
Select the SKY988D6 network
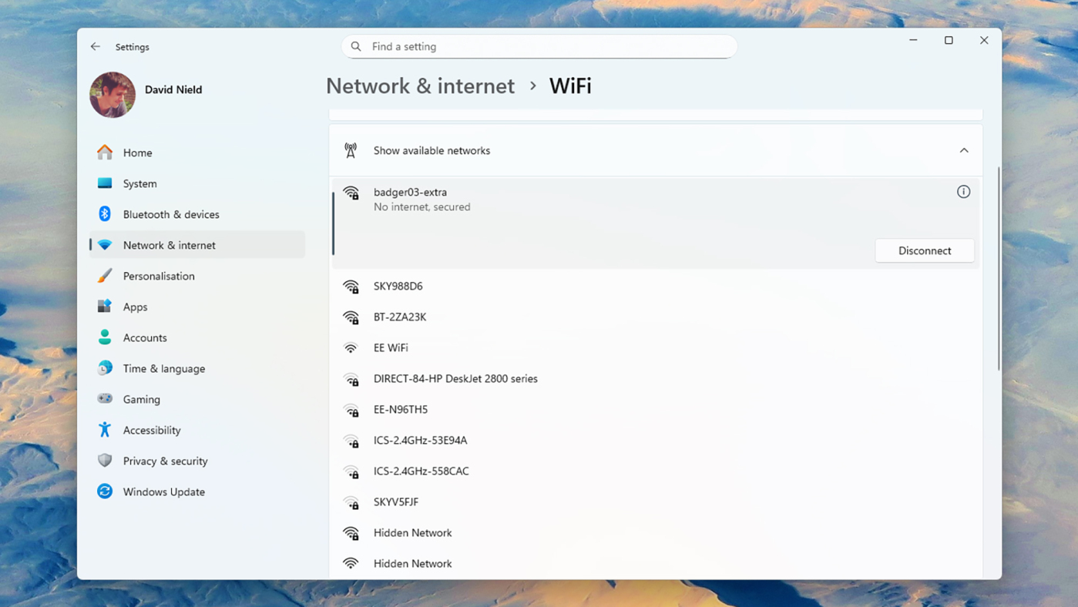coord(398,286)
